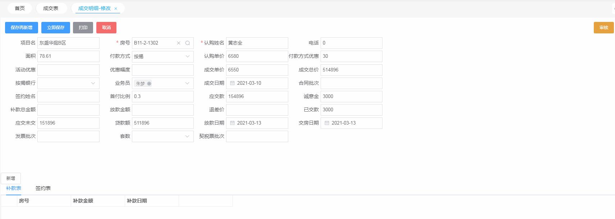Close the 成交明细-修改 tab
Image resolution: width=615 pixels, height=219 pixels.
(116, 9)
